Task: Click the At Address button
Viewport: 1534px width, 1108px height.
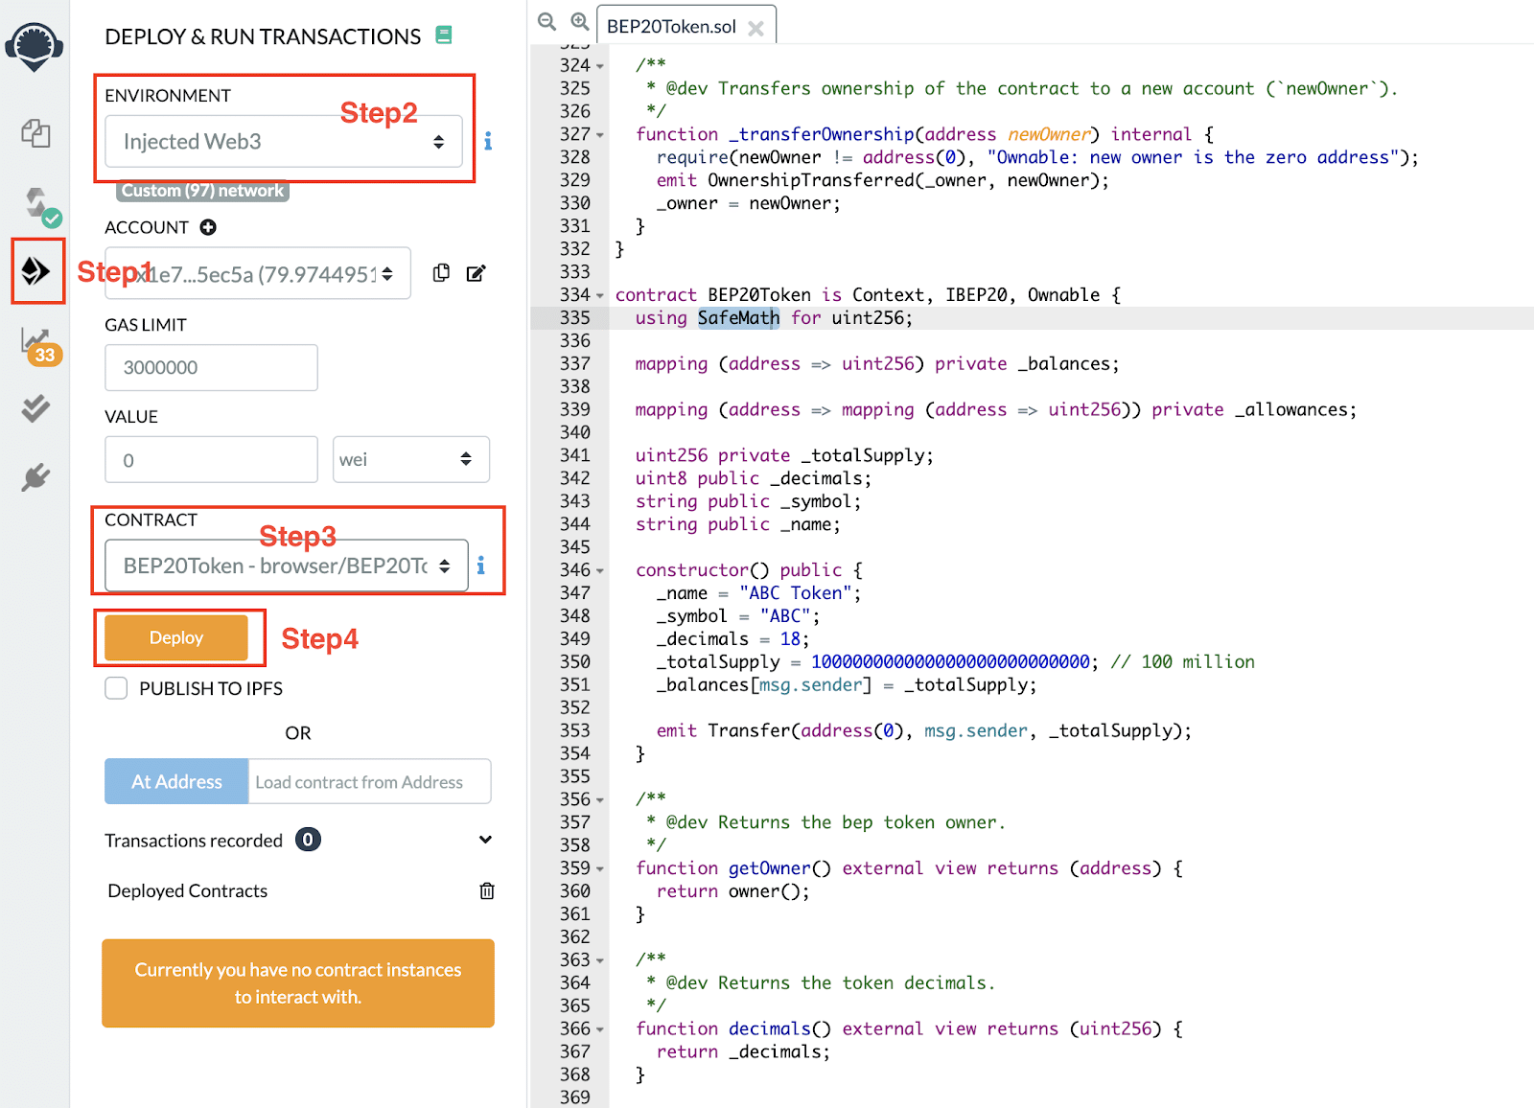Action: pos(175,781)
